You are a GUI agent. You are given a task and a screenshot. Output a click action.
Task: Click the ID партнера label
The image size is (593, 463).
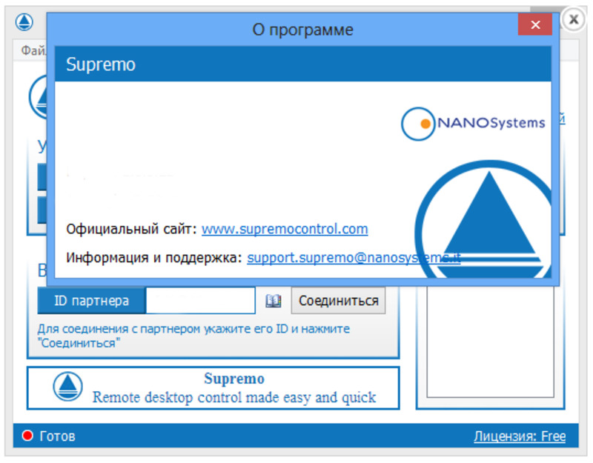[91, 301]
